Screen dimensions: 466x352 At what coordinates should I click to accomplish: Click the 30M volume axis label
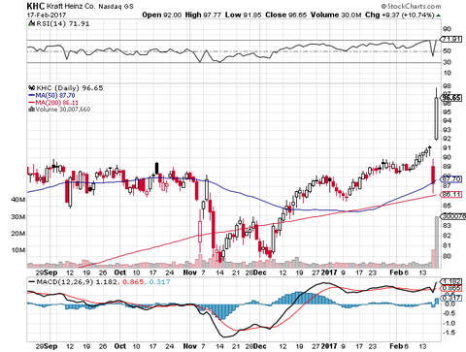click(x=18, y=216)
